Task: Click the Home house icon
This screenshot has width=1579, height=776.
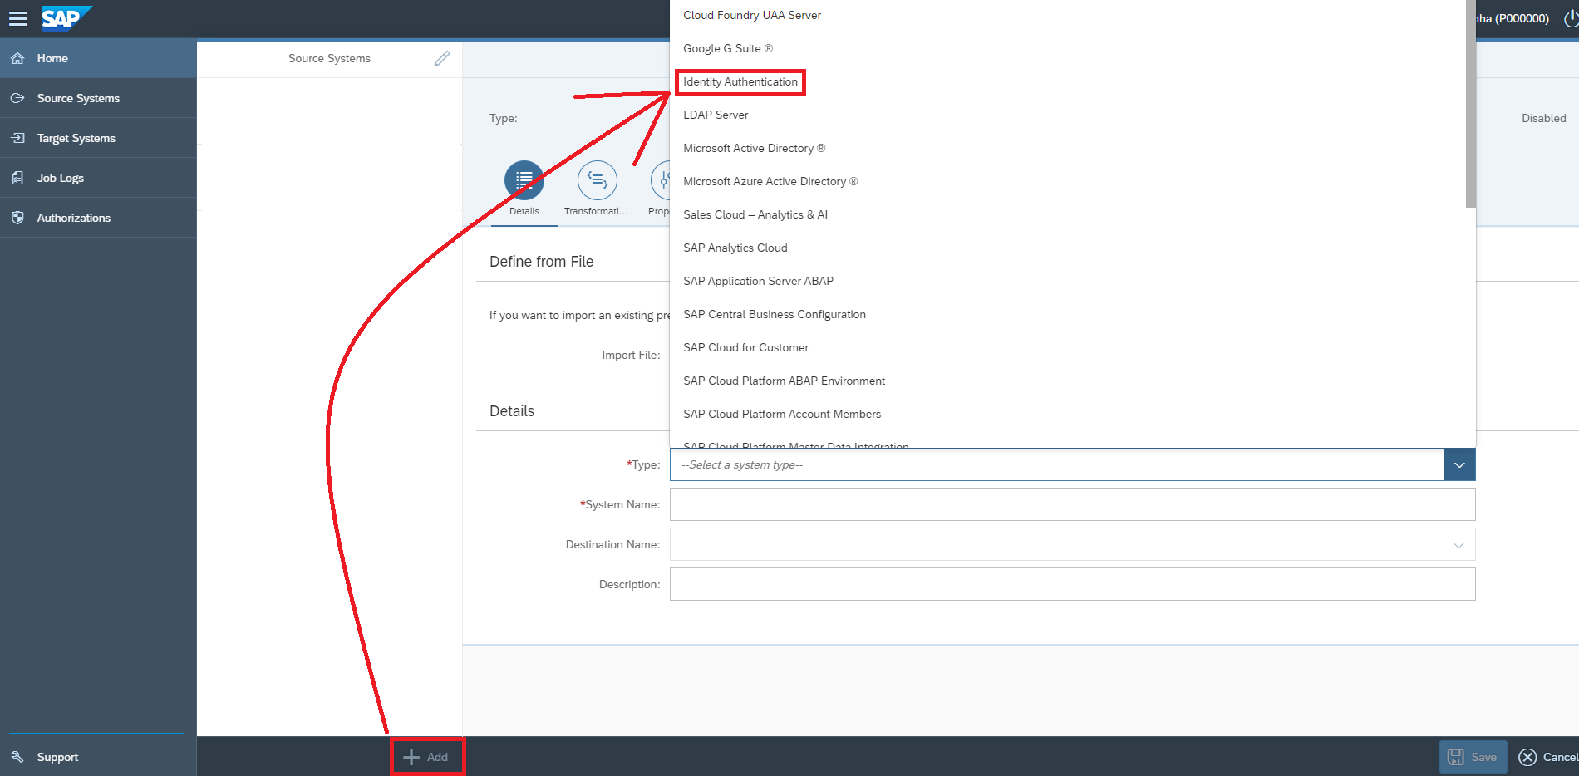Action: (x=17, y=58)
